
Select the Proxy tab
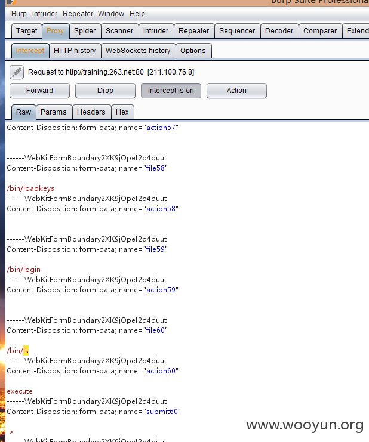coord(56,31)
